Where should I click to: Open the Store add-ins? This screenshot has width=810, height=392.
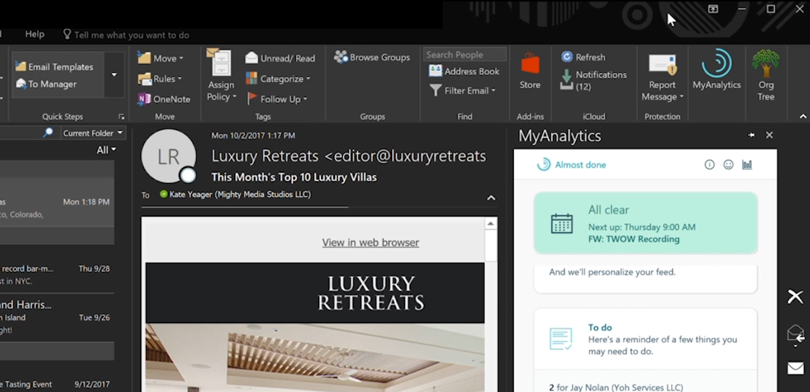[530, 71]
